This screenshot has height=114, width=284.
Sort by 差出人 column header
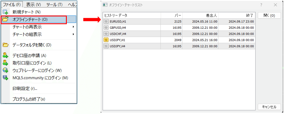[200, 16]
